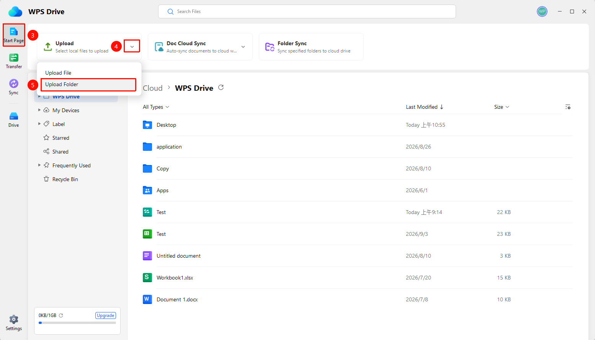Click the Upgrade storage button
This screenshot has width=595, height=340.
point(106,315)
